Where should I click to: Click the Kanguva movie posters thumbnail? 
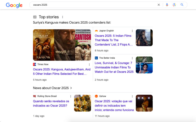tap(62, 45)
